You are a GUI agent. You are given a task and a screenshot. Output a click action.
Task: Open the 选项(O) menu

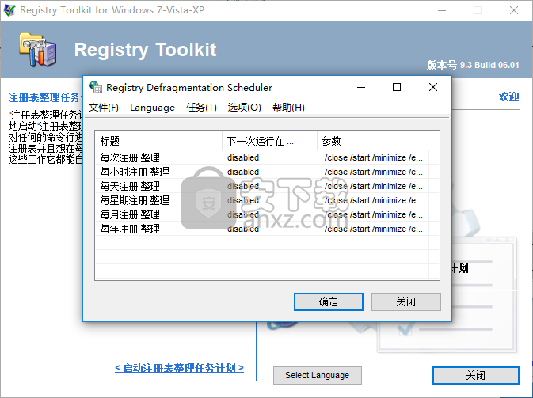click(x=245, y=108)
